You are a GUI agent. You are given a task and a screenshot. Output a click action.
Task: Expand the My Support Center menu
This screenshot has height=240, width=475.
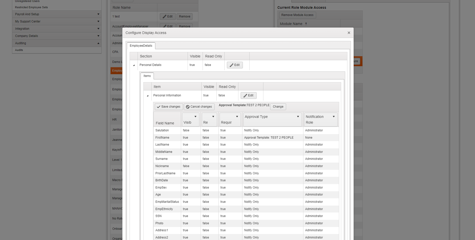(57, 21)
